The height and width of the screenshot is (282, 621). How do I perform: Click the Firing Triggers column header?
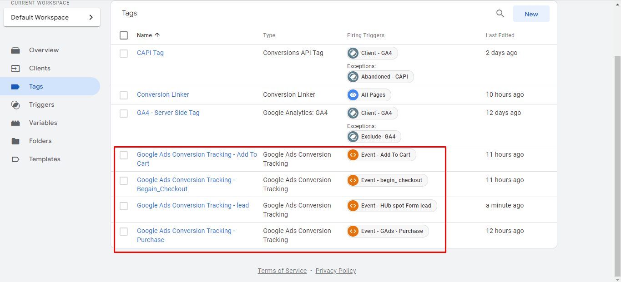tap(366, 35)
